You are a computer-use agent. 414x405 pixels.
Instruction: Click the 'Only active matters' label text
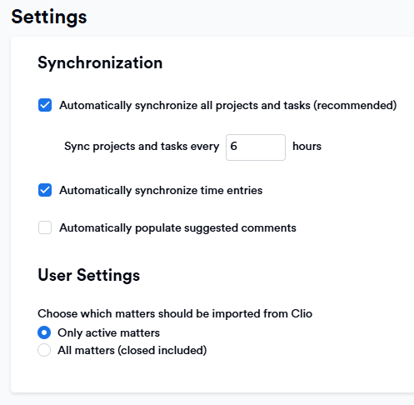point(108,332)
